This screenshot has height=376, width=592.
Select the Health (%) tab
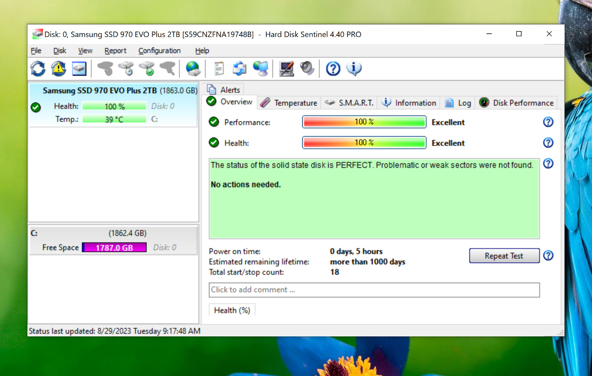(x=232, y=310)
